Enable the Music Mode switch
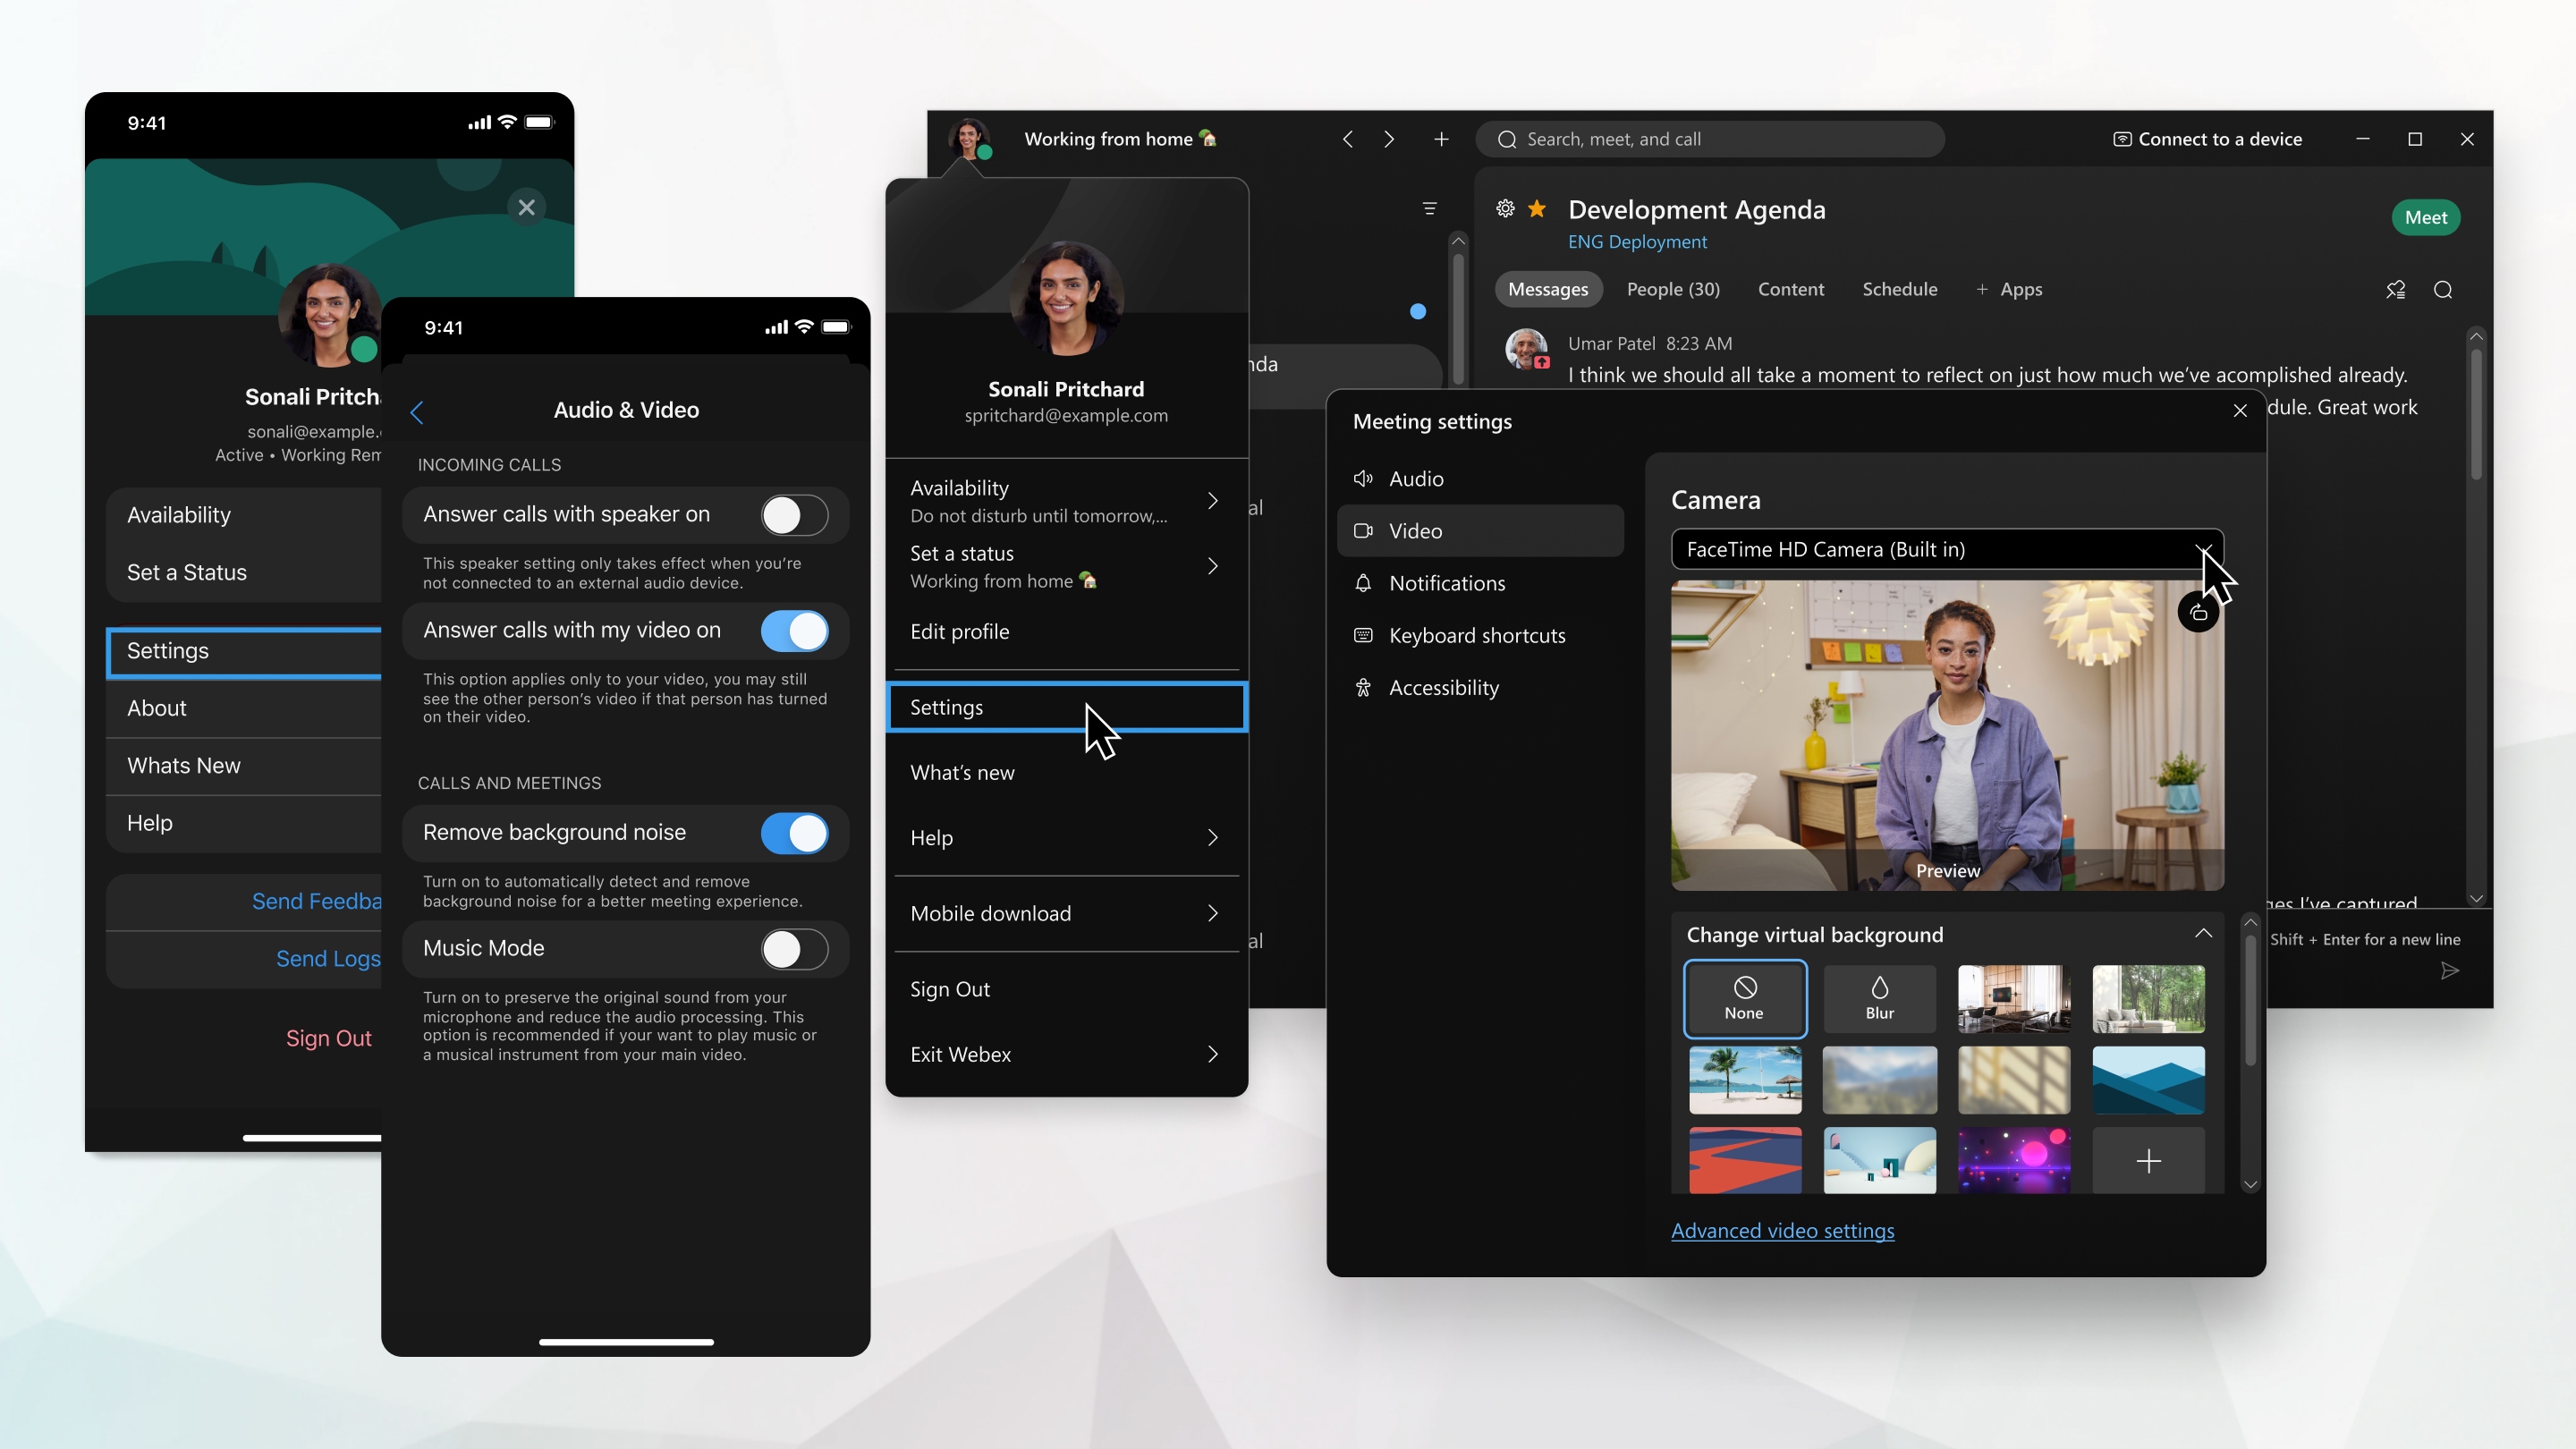The width and height of the screenshot is (2576, 1449). (x=794, y=949)
